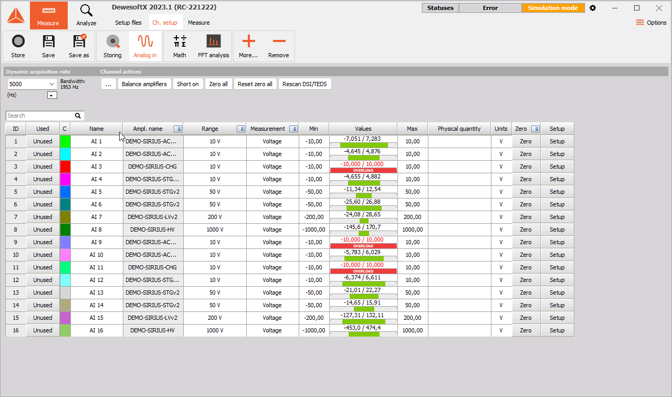Click the channel Search input field
The width and height of the screenshot is (672, 397).
40,116
